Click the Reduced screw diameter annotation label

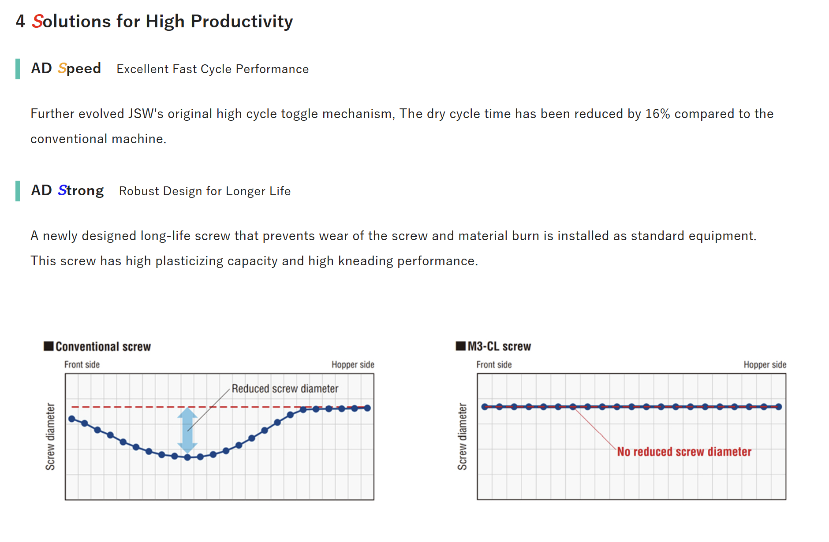click(285, 389)
